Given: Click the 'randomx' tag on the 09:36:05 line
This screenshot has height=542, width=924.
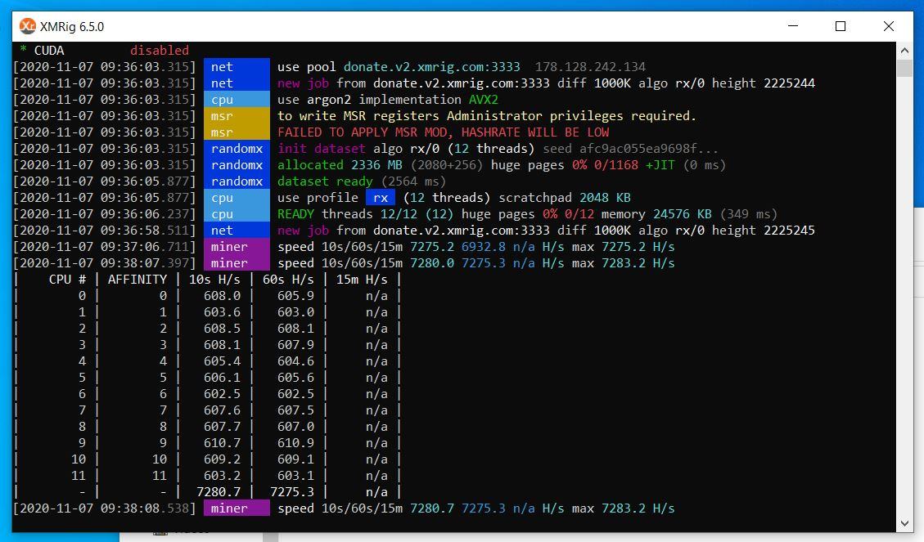Looking at the screenshot, I should click(237, 181).
